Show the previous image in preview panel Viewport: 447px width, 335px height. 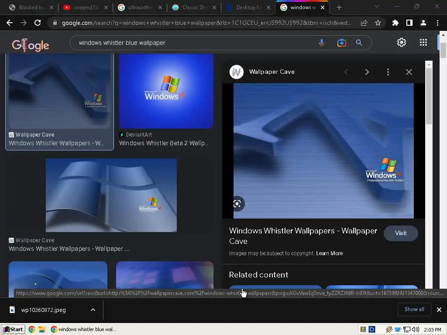click(x=346, y=72)
